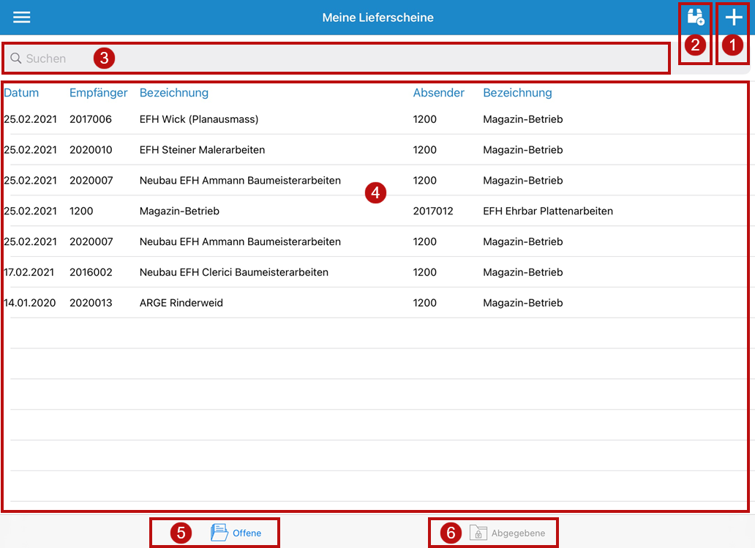
Task: Click Bezeichnung header next to Absender
Action: [517, 92]
